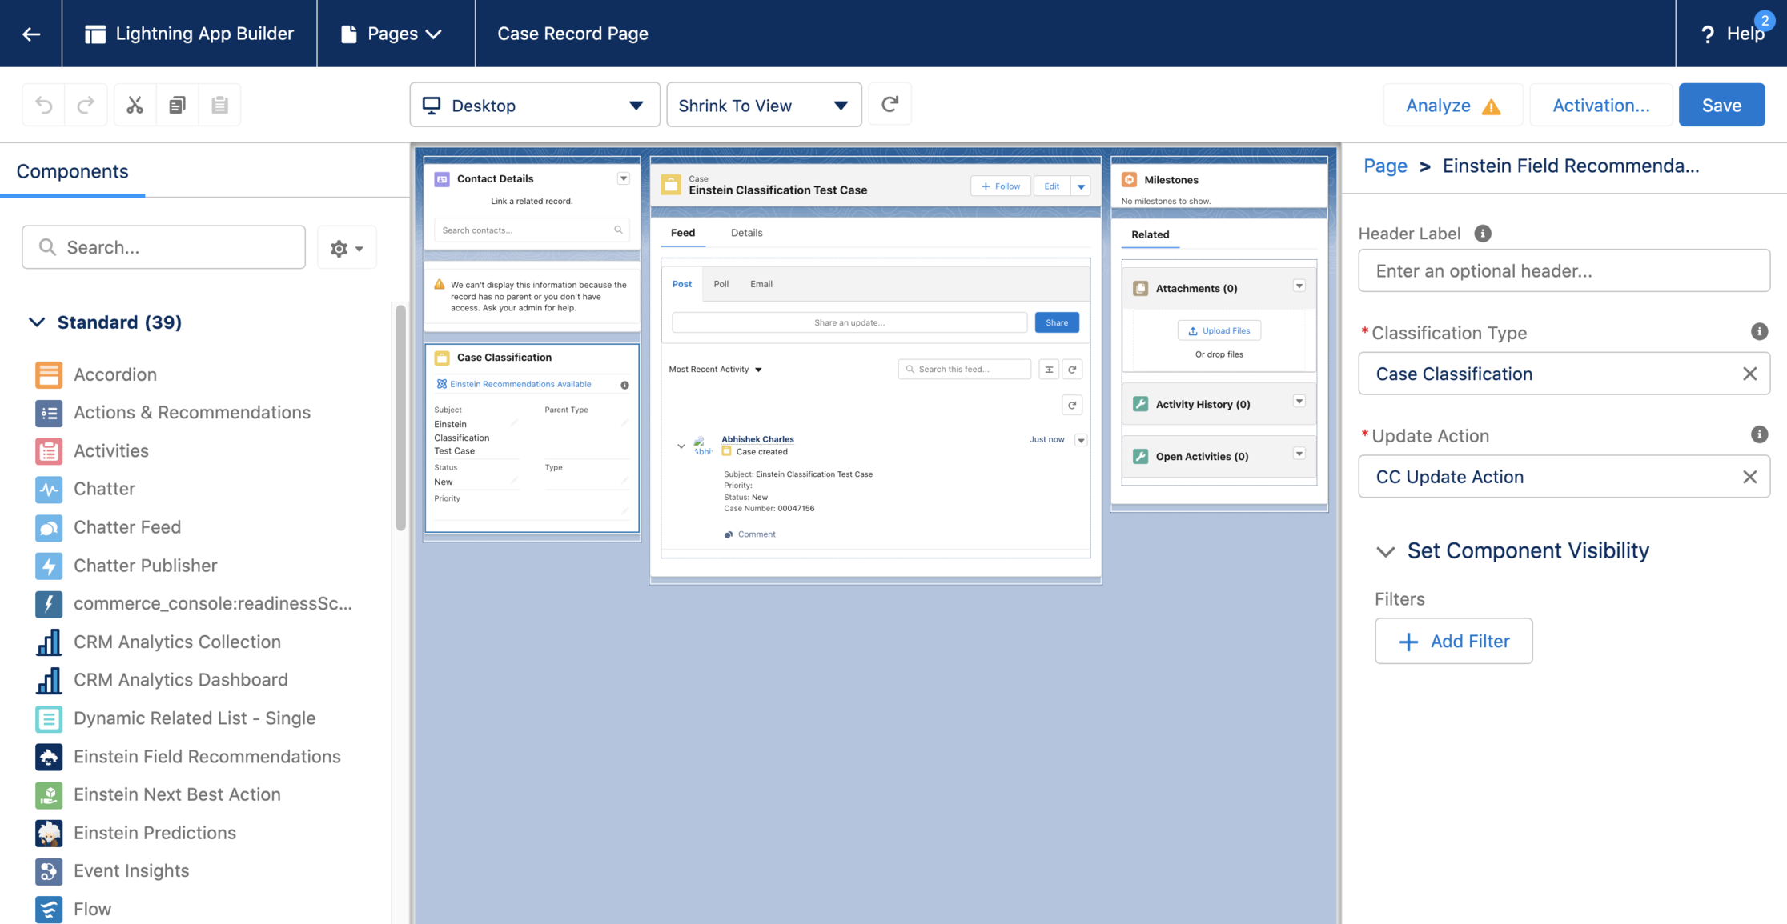Click the Page breadcrumb link
Screen dimensions: 1787x924
click(x=1385, y=166)
